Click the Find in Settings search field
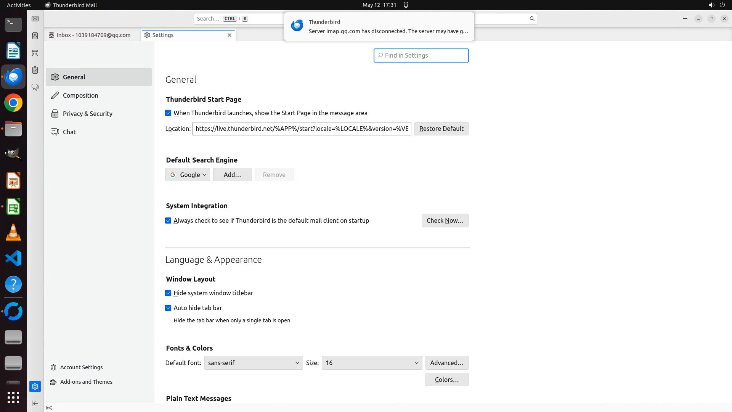The width and height of the screenshot is (732, 412). tap(421, 56)
